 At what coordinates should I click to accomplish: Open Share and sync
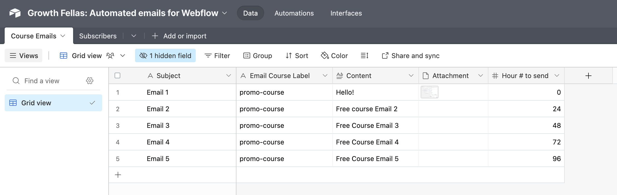(411, 55)
